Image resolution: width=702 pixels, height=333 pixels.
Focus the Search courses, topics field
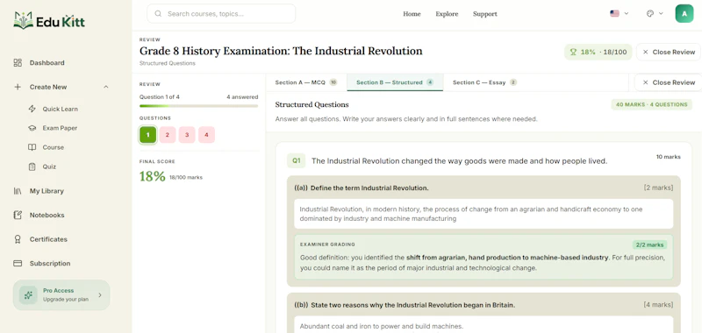click(221, 14)
